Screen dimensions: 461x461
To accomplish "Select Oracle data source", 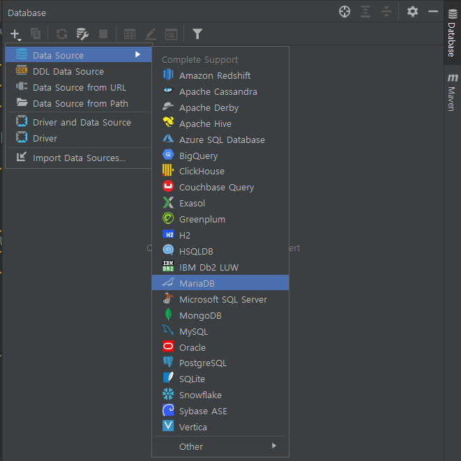I will point(220,347).
